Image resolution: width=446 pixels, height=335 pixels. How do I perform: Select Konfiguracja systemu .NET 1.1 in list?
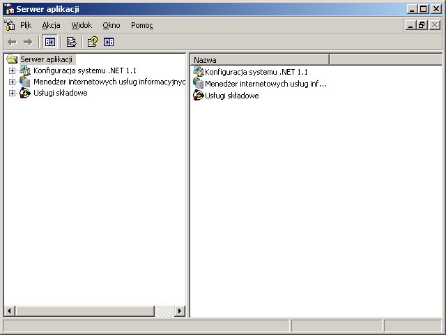[256, 72]
